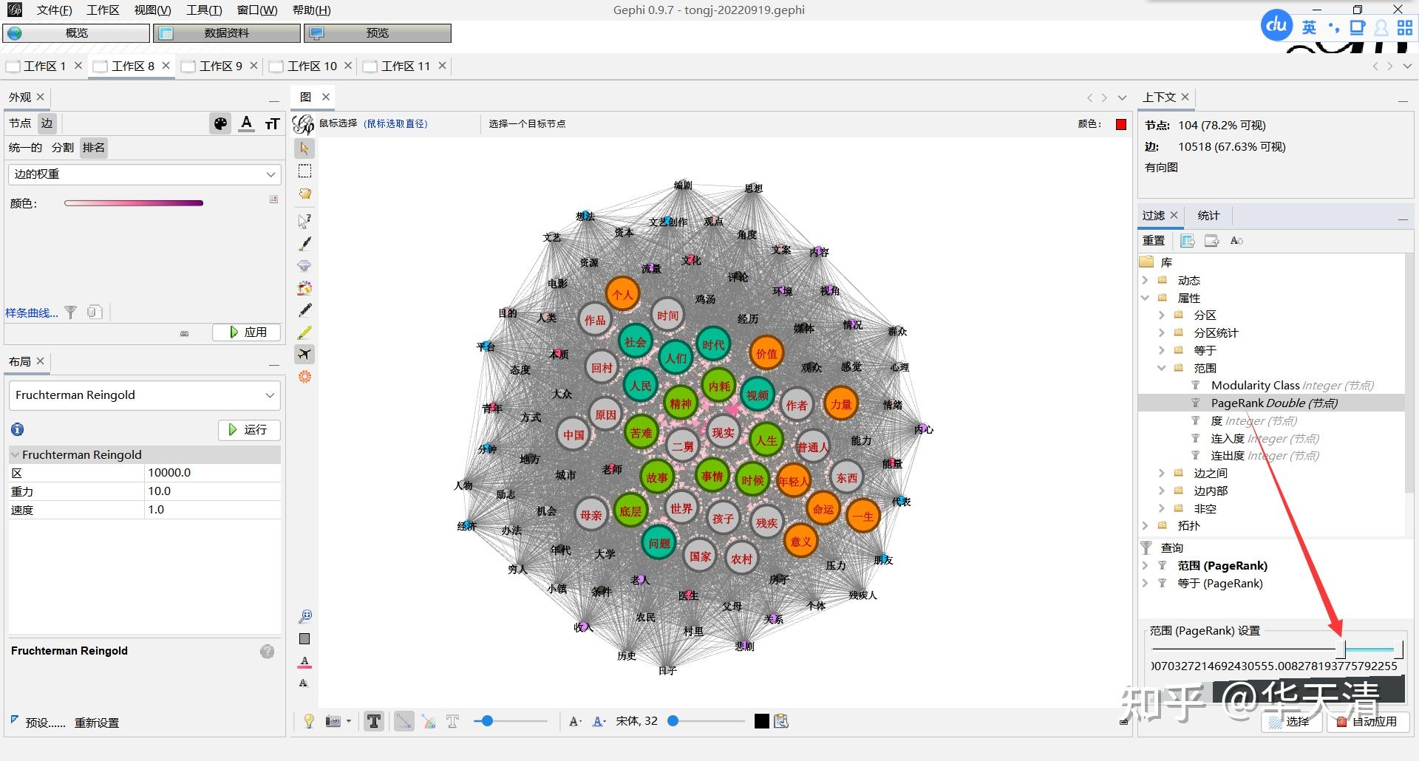Select the label size TT icon

tap(272, 124)
